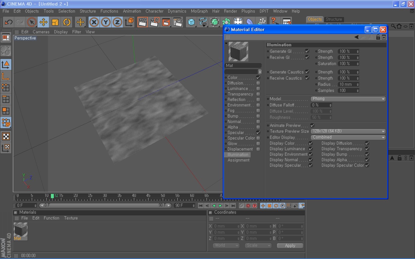Enable the Transparency channel checkbox

pyautogui.click(x=258, y=94)
